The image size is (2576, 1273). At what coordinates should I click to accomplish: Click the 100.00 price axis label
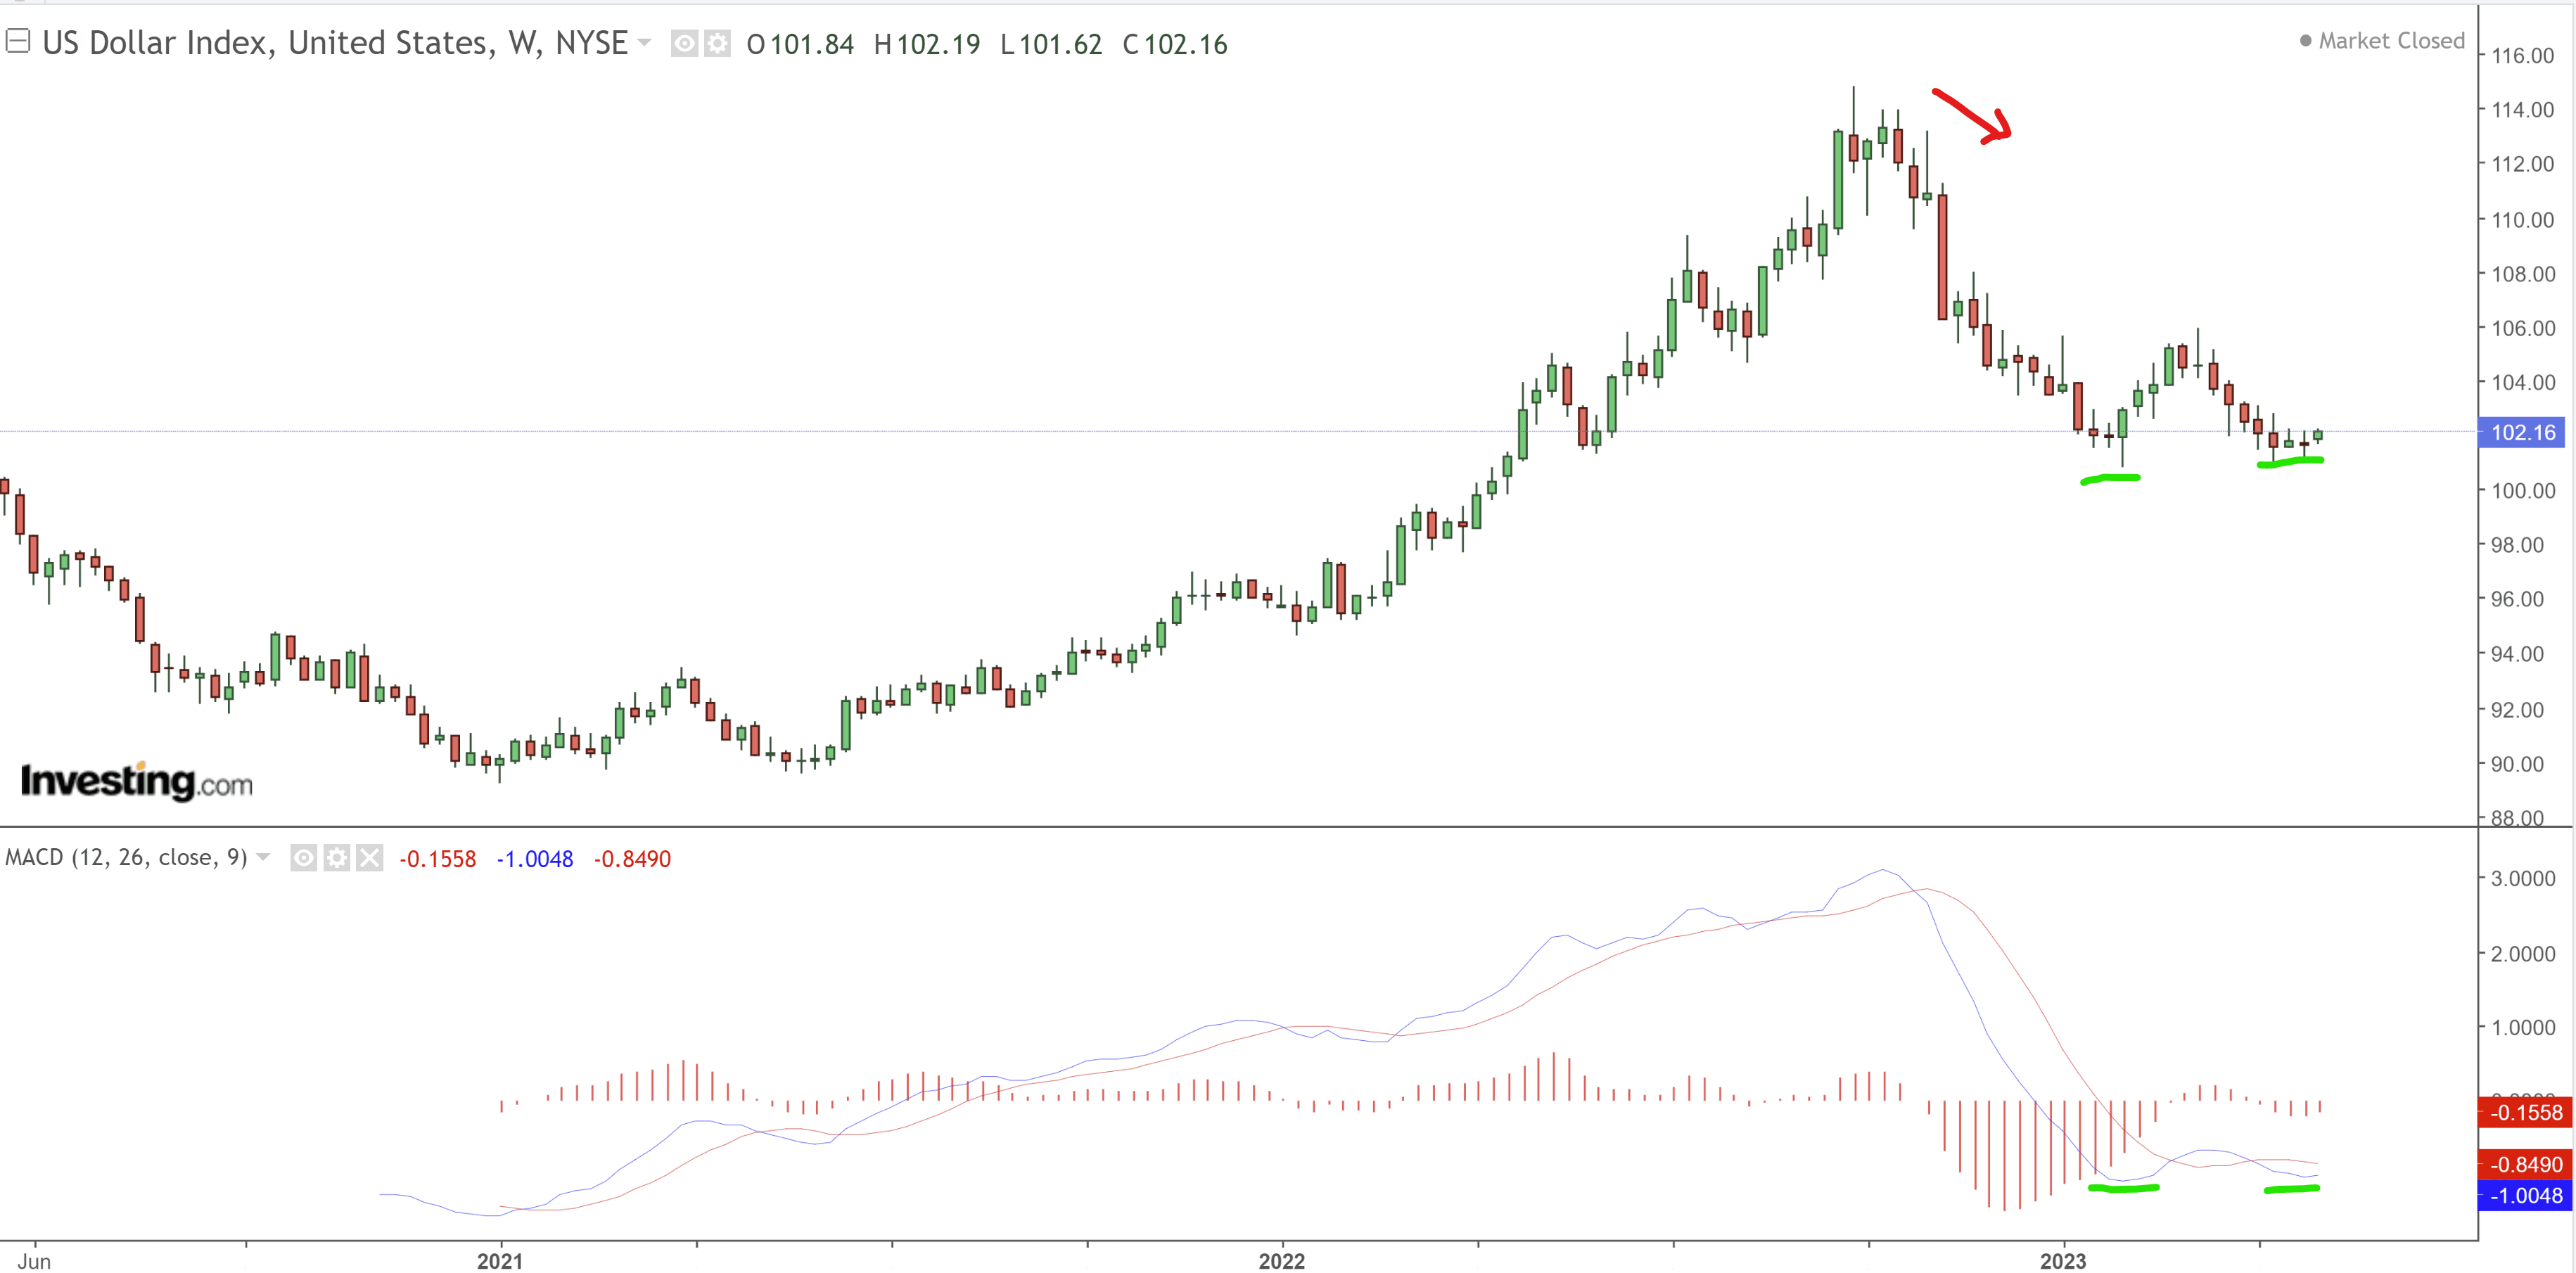click(x=2522, y=491)
